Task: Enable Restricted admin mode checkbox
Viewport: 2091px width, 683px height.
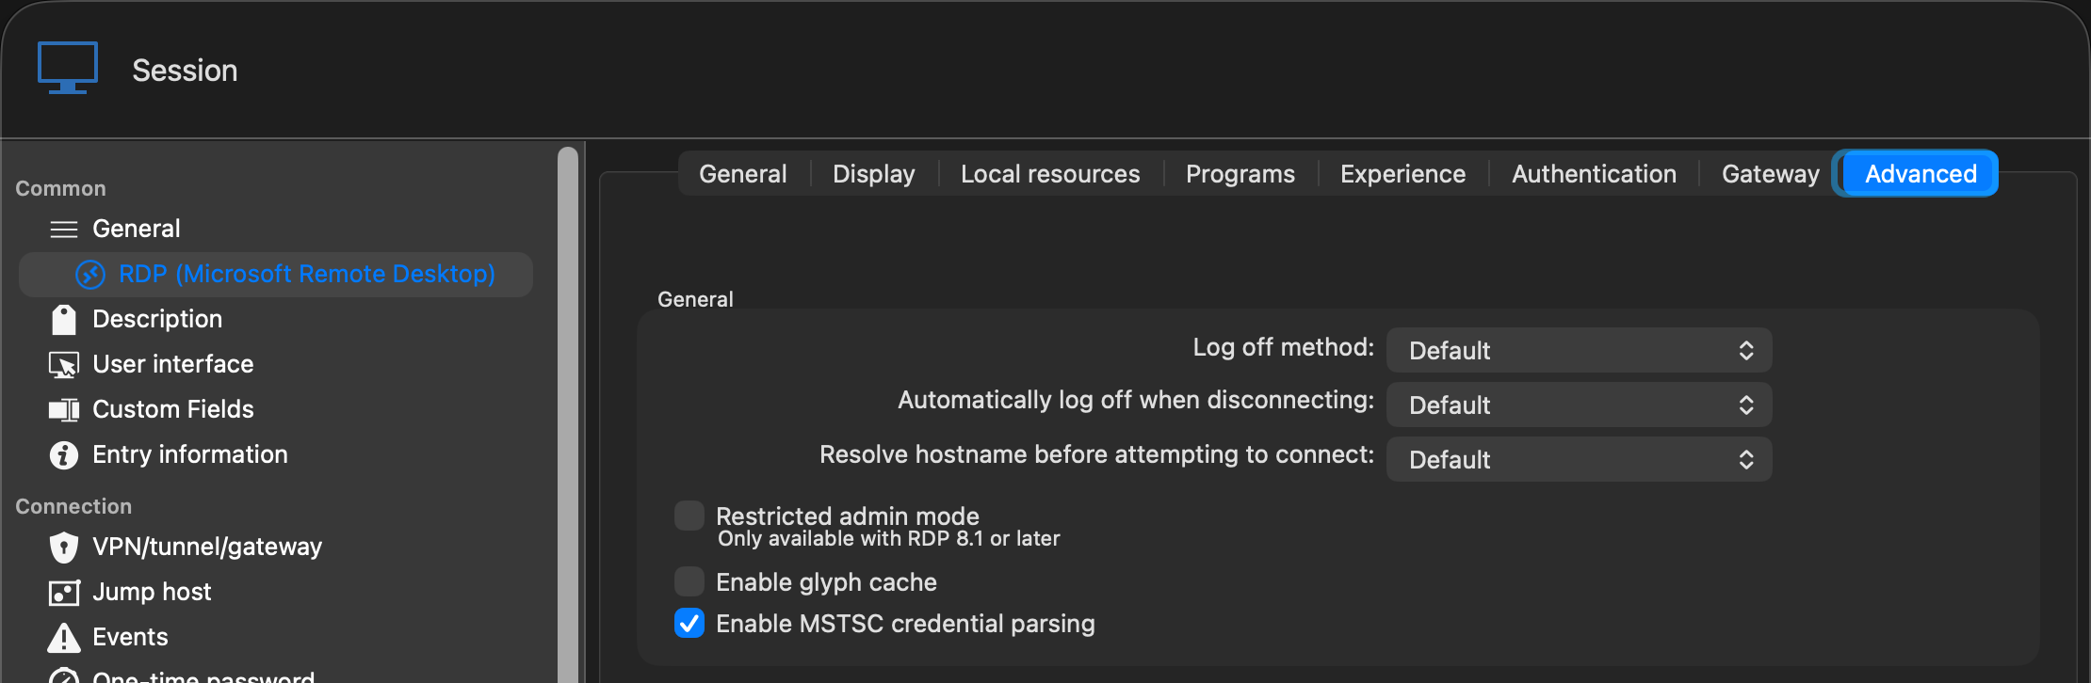Action: click(689, 516)
